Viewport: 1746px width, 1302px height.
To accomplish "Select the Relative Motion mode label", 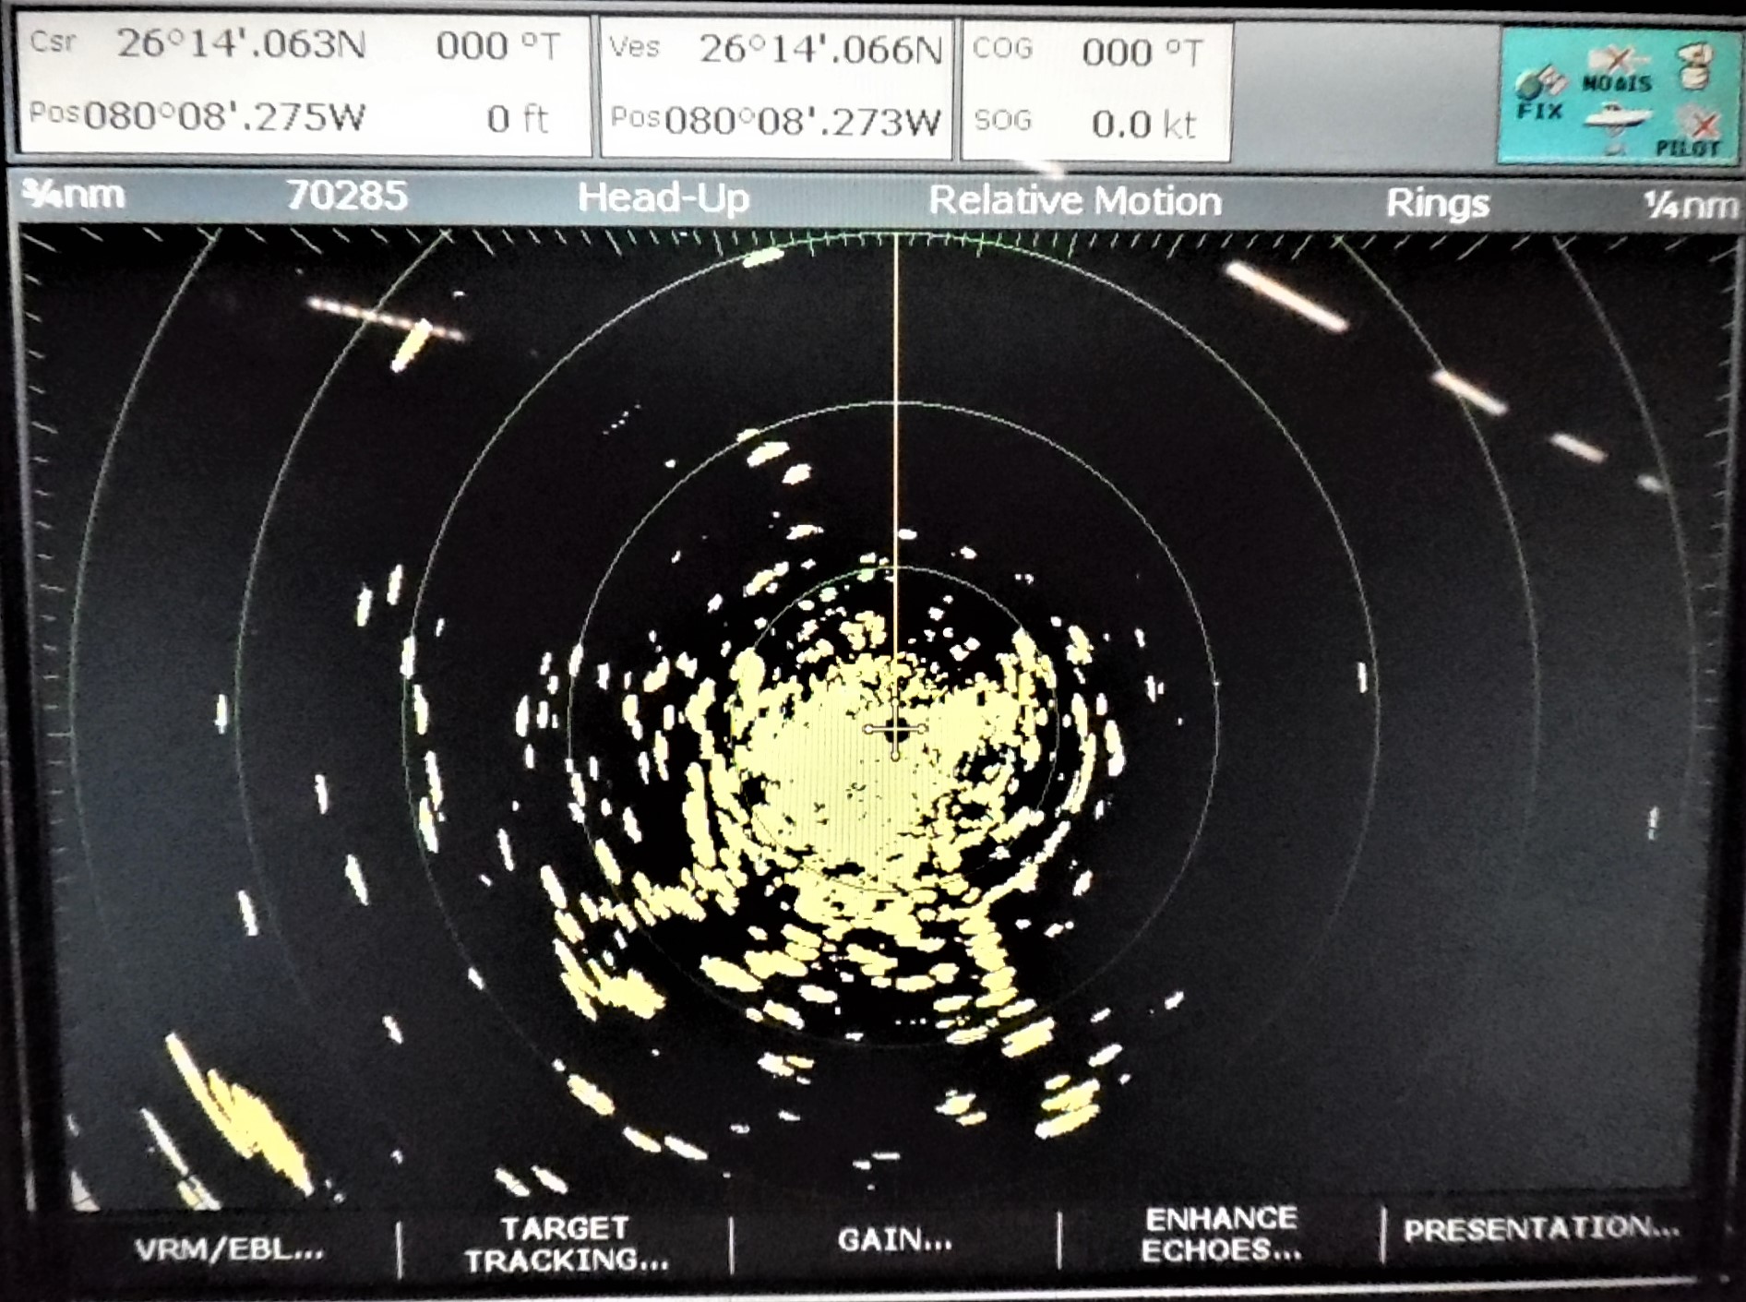I will point(1075,200).
